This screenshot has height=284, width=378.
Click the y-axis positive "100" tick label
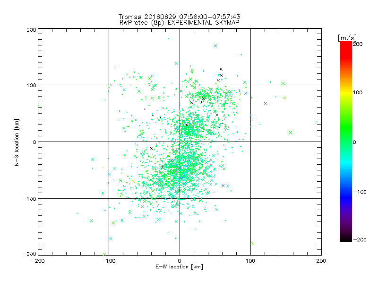click(x=31, y=85)
